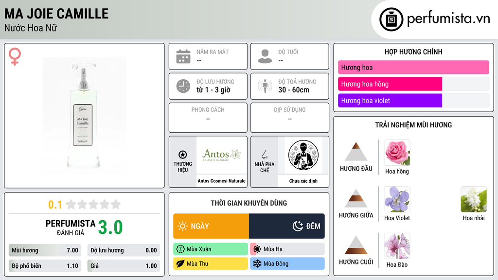Click the green 3.0 Perfumista rating

click(110, 227)
